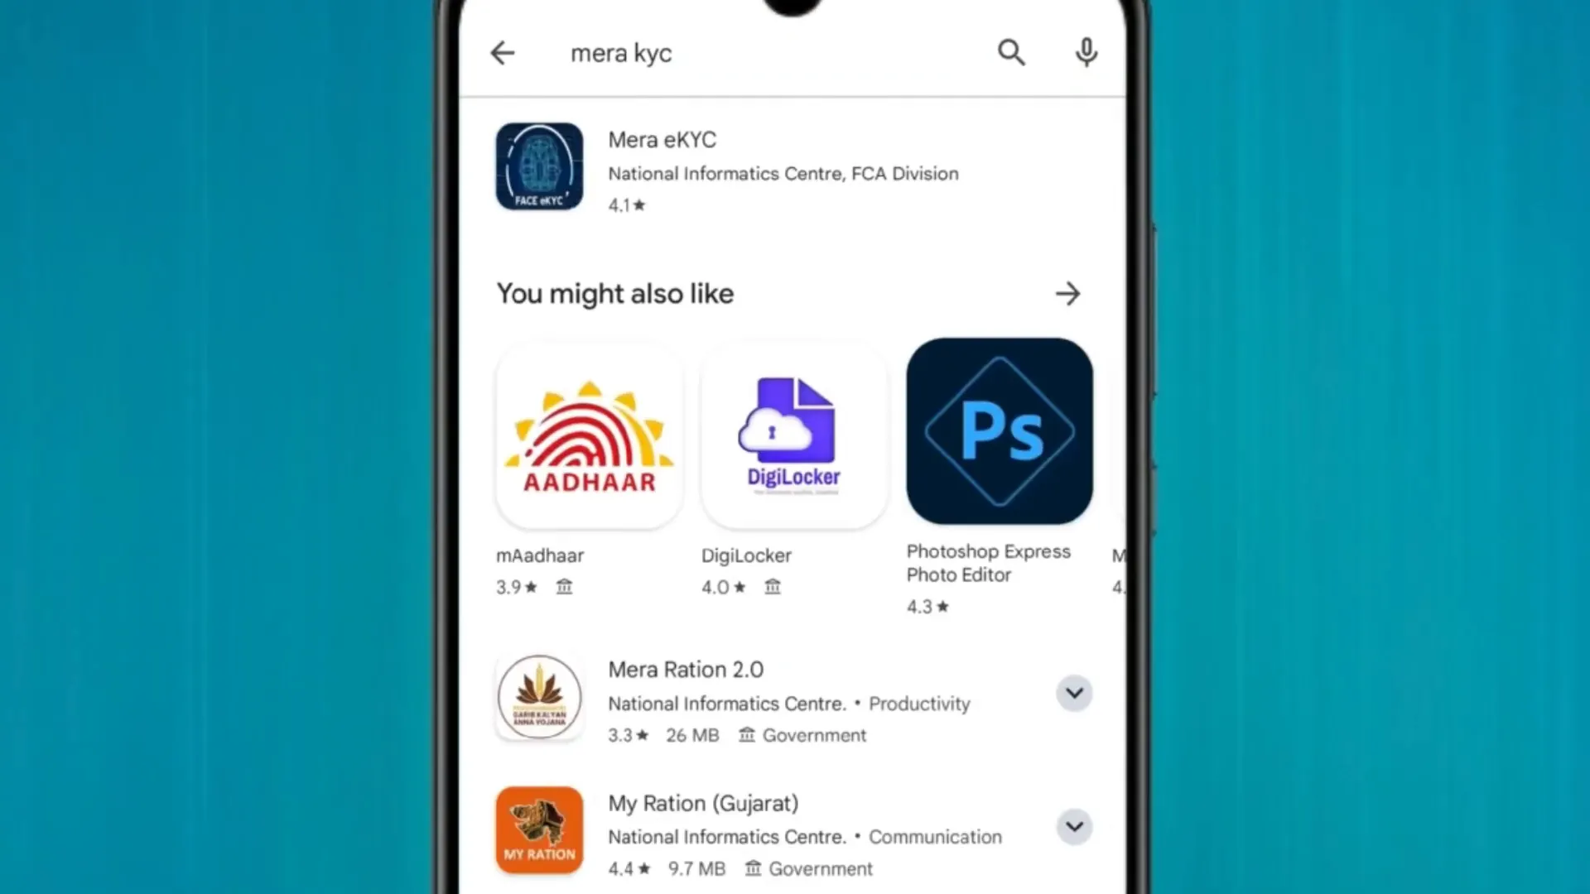Tap the microphone search icon
Screen dimensions: 1590x894
tap(1086, 52)
